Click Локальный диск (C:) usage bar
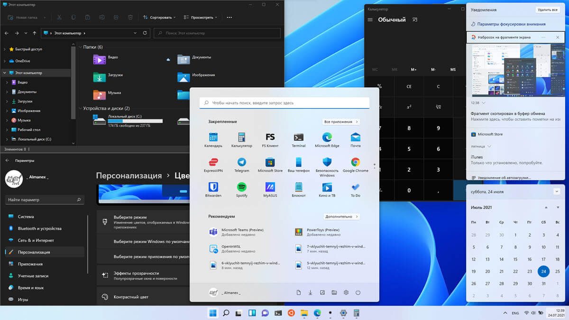This screenshot has width=569, height=320. [x=135, y=121]
